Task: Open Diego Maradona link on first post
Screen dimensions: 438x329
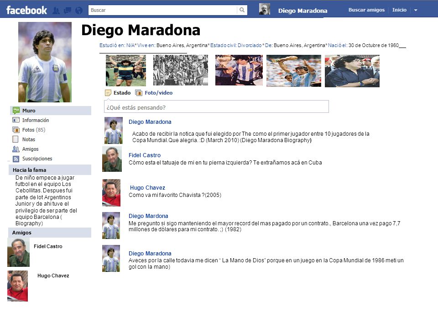Action: pyautogui.click(x=150, y=122)
